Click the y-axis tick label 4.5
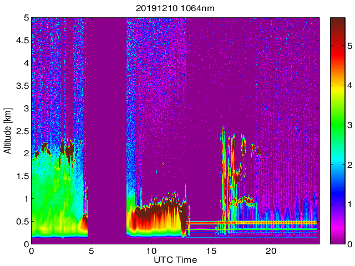Image resolution: width=355 pixels, height=266 pixels. (23, 40)
